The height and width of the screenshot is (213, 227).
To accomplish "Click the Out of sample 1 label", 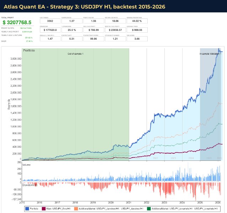I will point(75,54).
